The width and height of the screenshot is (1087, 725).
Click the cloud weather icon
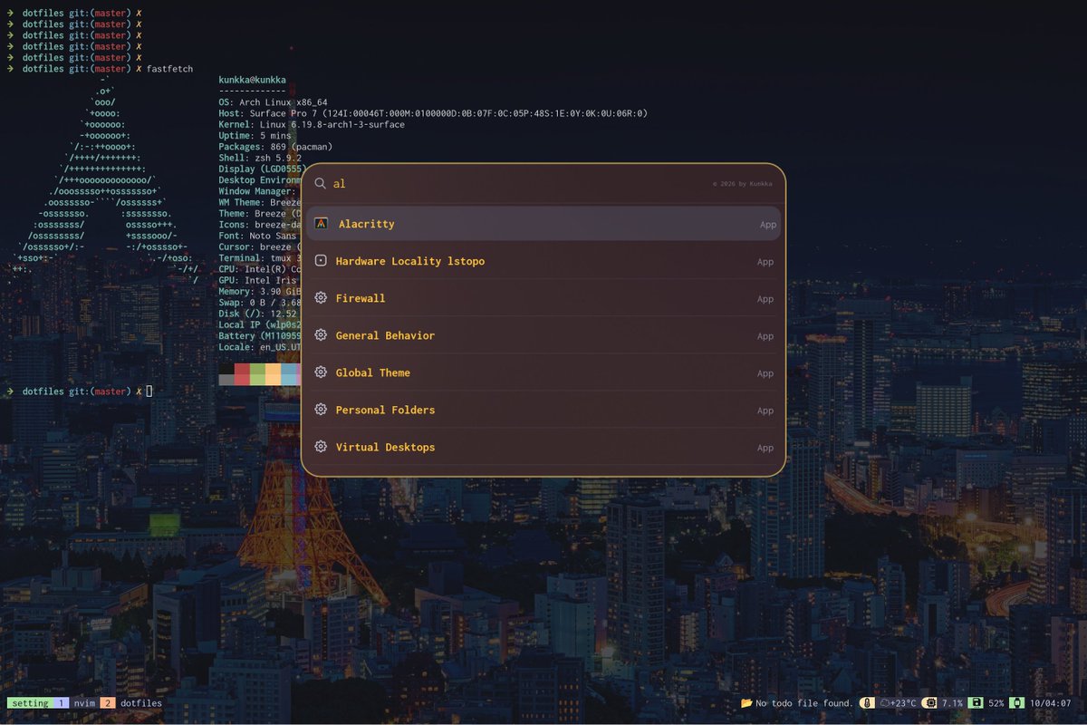(884, 703)
